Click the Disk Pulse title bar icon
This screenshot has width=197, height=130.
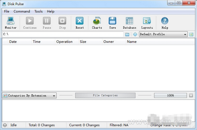pos(4,4)
